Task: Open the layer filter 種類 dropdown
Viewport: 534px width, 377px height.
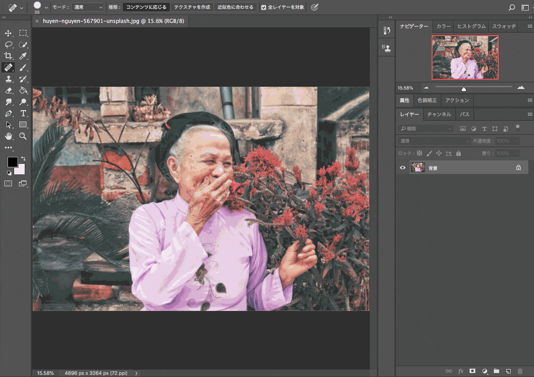Action: (425, 129)
